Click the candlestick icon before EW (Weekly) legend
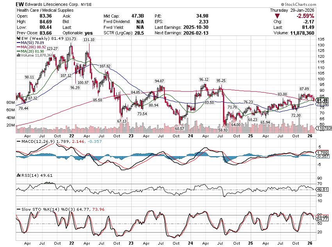 tap(18, 38)
